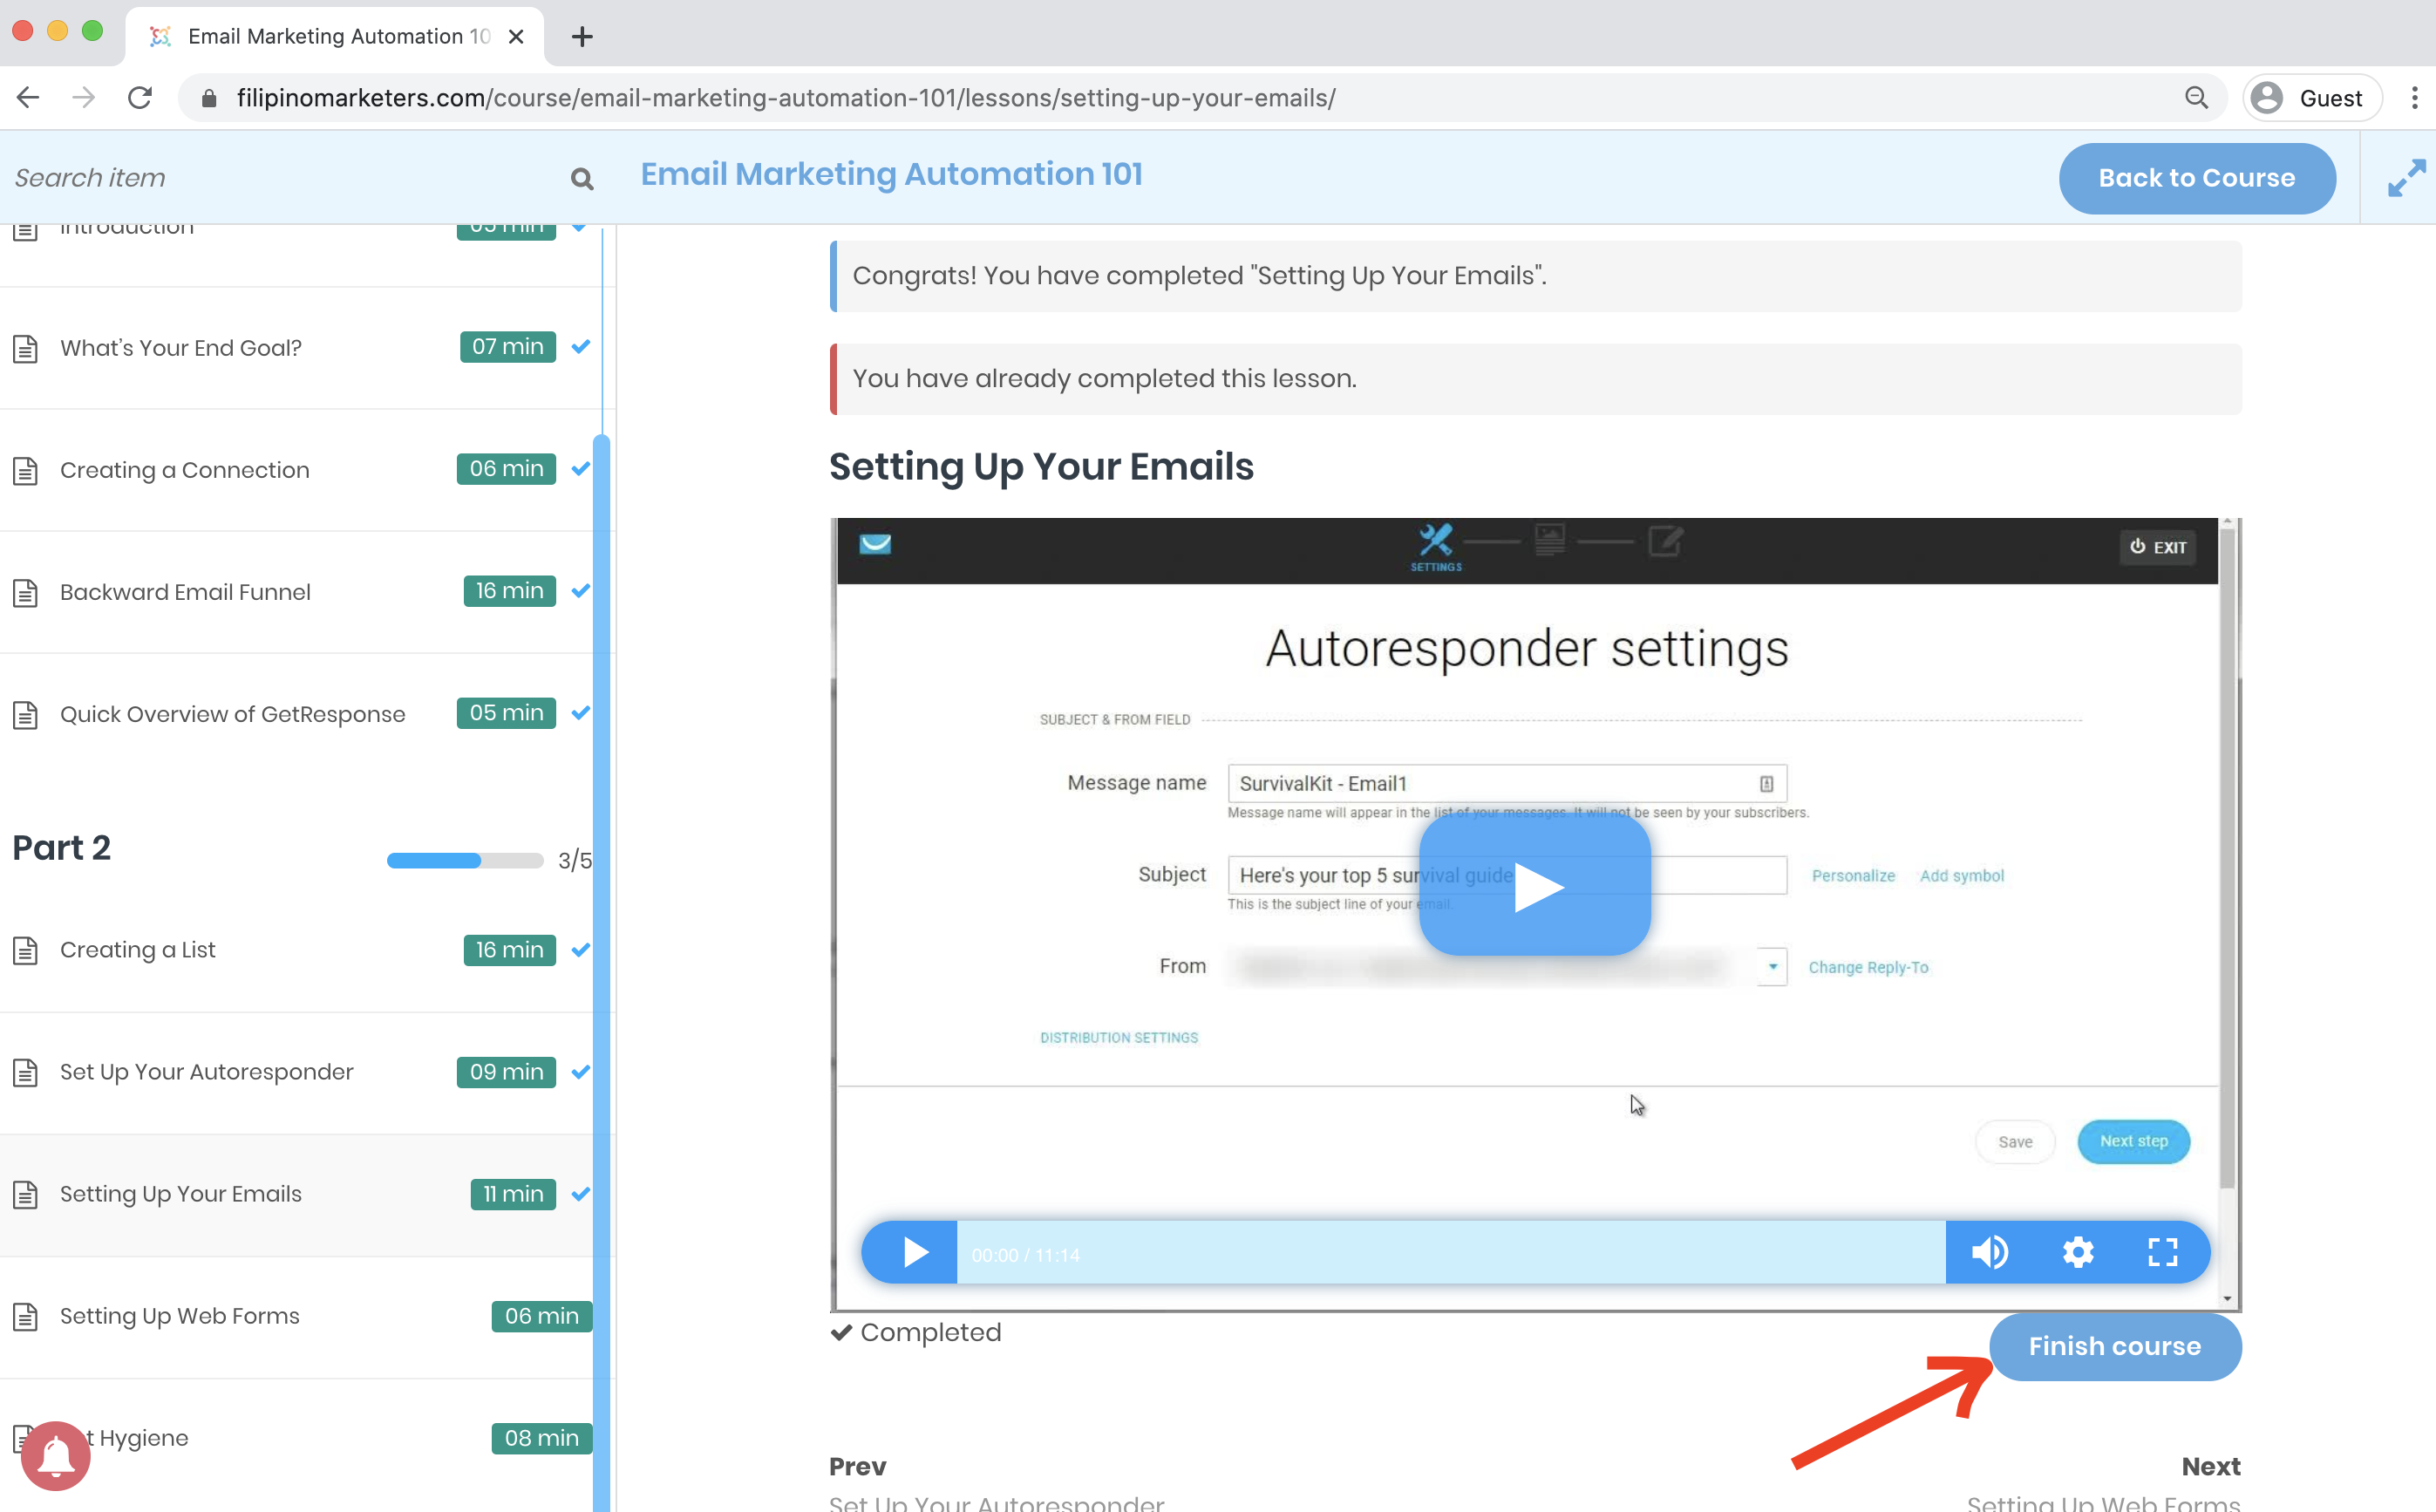Open the Guest profile menu
The width and height of the screenshot is (2436, 1512).
click(x=2311, y=98)
